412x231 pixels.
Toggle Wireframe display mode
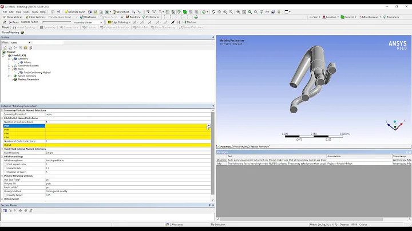[88, 17]
